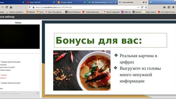Image resolution: width=176 pixels, height=99 pixels.
Task: Close the Мой первый вебинар 4.0 tab
Action: (x=116, y=2)
